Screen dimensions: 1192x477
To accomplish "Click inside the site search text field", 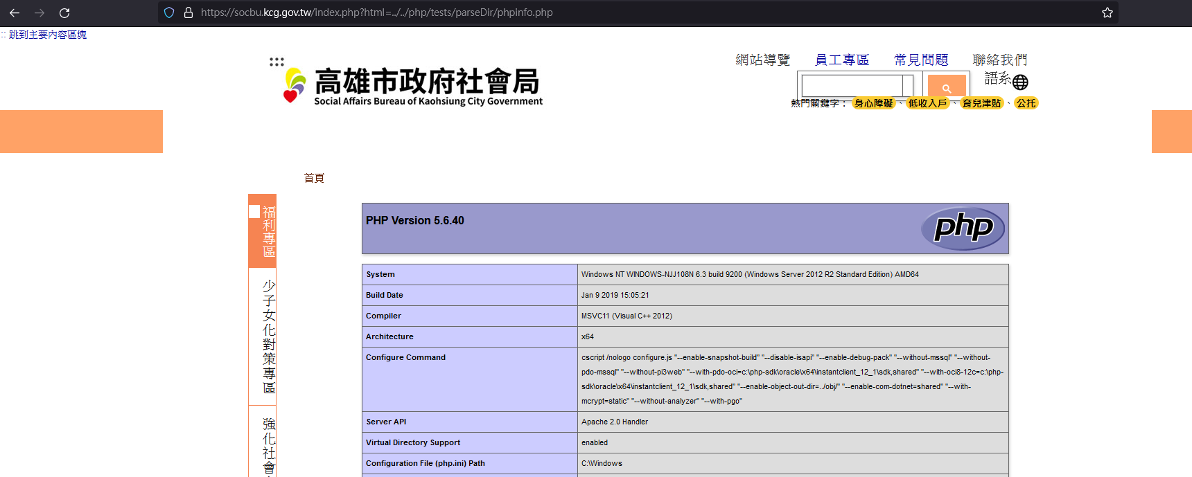I will click(x=852, y=86).
